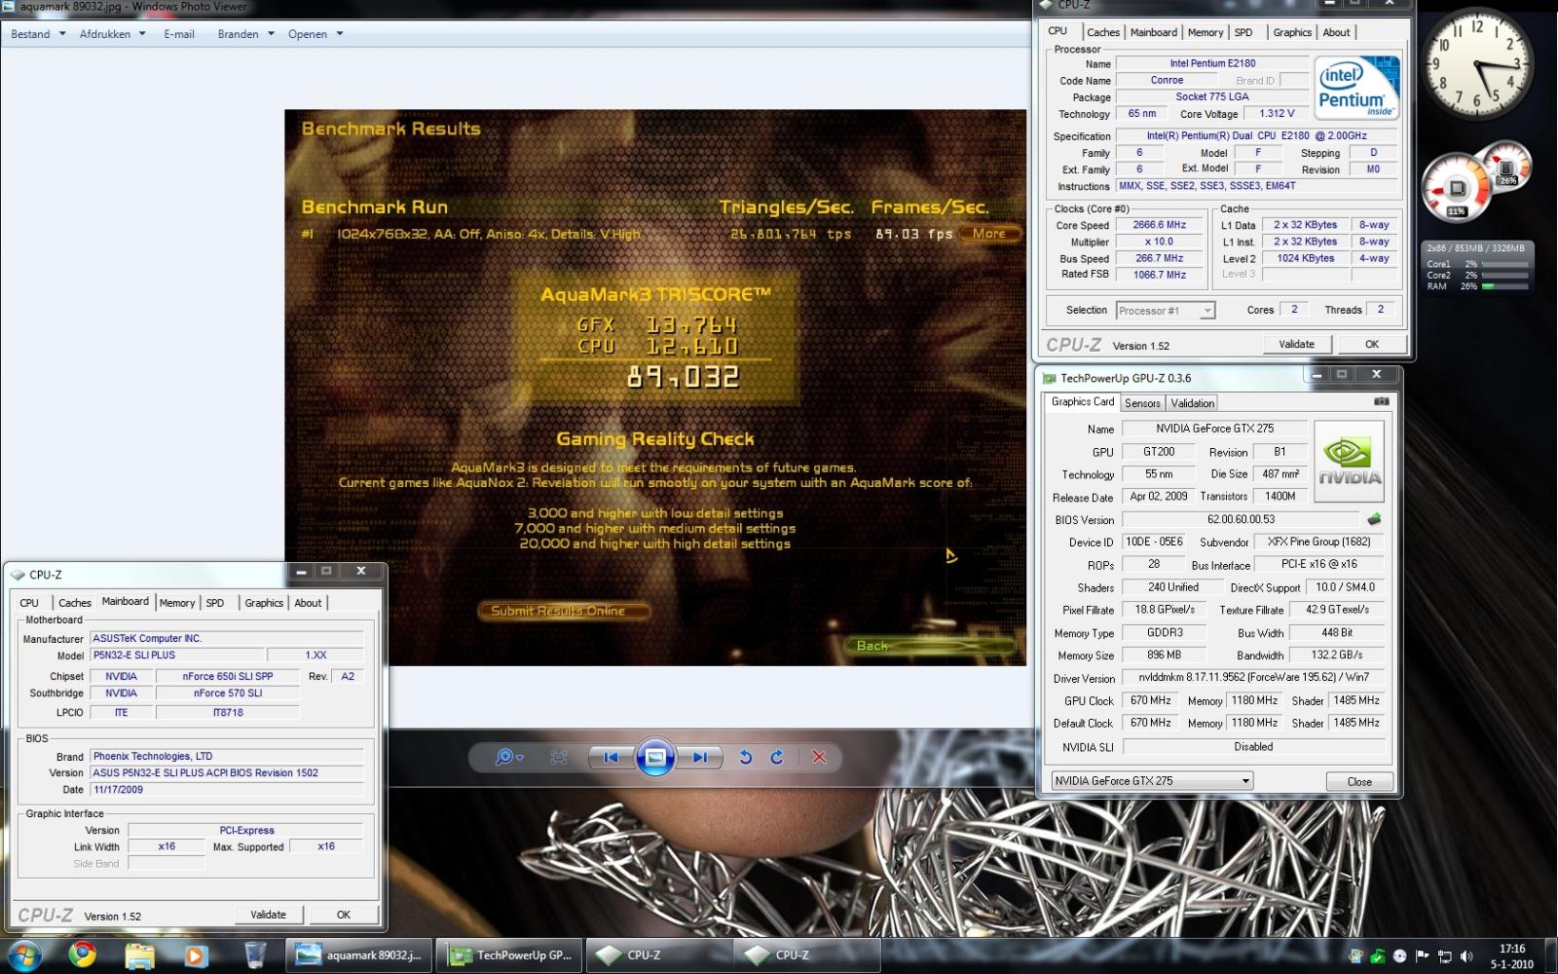Click the core usage monitor gadget

click(1476, 268)
